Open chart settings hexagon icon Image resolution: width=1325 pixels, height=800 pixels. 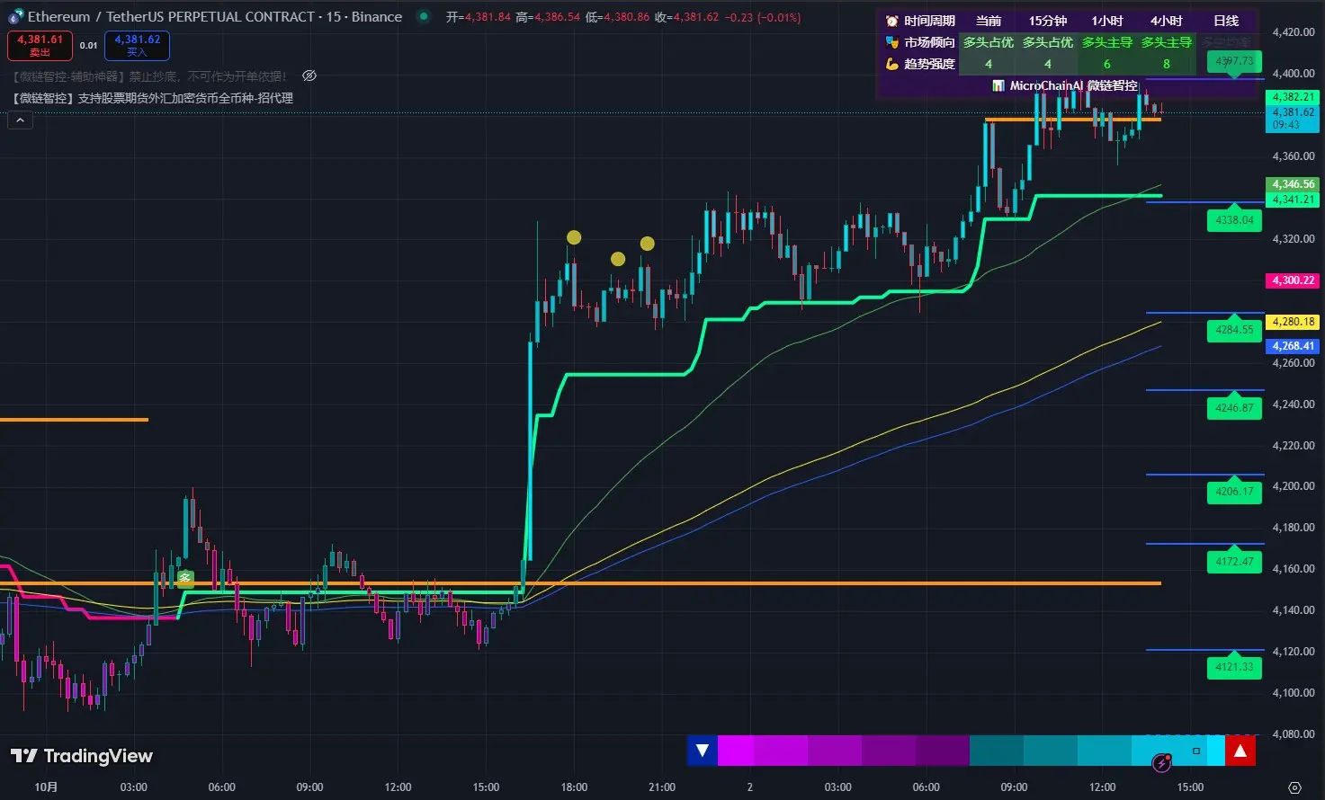pyautogui.click(x=1294, y=787)
